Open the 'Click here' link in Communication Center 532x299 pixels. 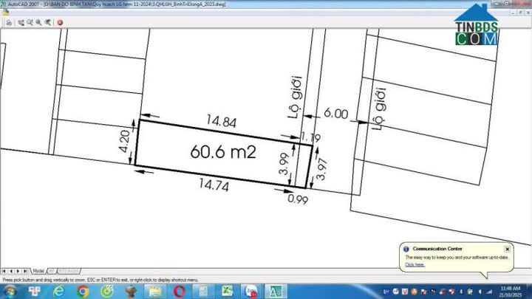415,264
